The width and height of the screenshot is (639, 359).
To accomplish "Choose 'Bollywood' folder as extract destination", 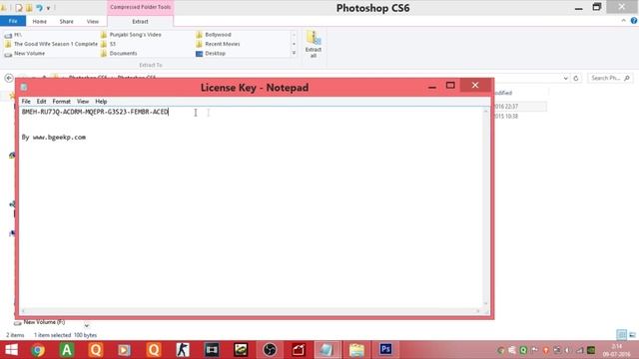I will pyautogui.click(x=213, y=35).
